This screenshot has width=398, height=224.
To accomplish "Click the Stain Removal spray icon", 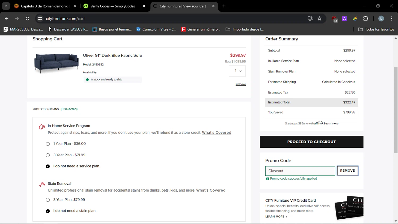I will point(42,184).
